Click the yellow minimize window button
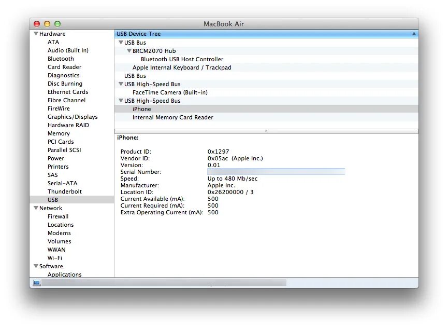The width and height of the screenshot is (448, 329). [x=47, y=24]
